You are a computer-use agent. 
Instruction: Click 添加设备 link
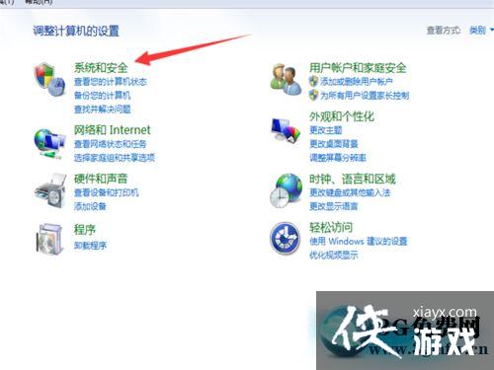point(90,206)
